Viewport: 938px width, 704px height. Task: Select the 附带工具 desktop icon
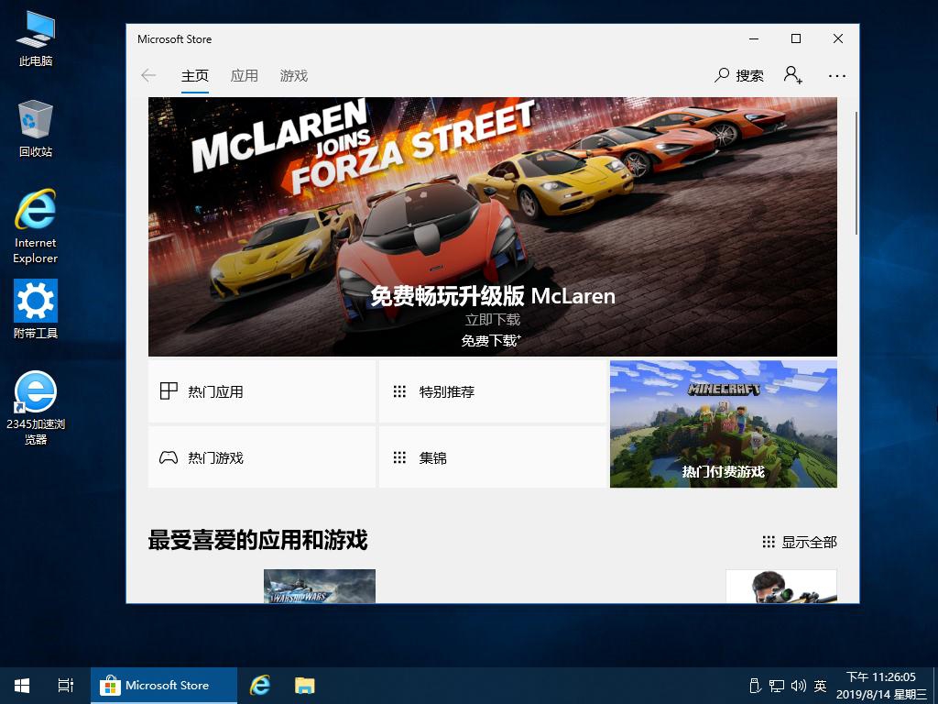(x=36, y=310)
